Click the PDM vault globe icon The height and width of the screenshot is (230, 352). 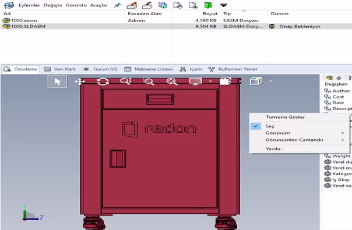(x=9, y=5)
